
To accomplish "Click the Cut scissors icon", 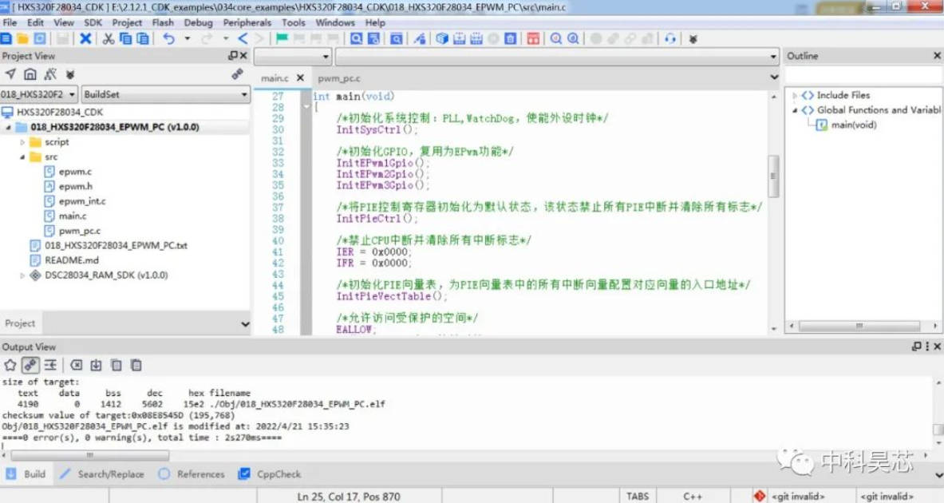I will (109, 38).
